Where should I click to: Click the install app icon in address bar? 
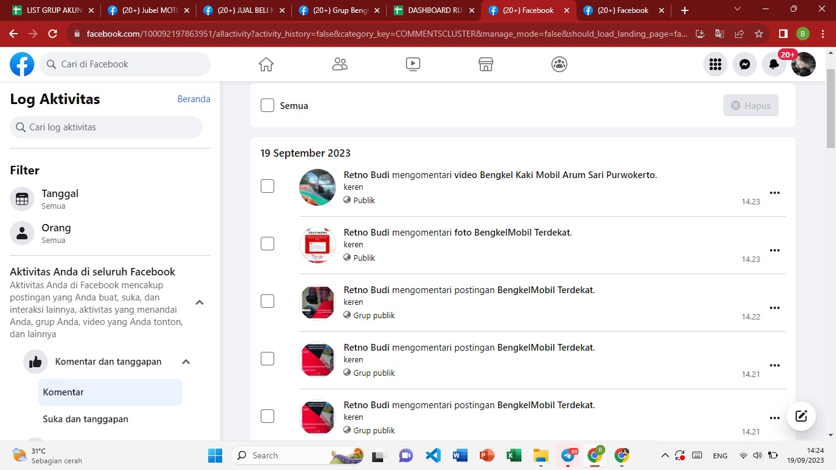[x=701, y=34]
